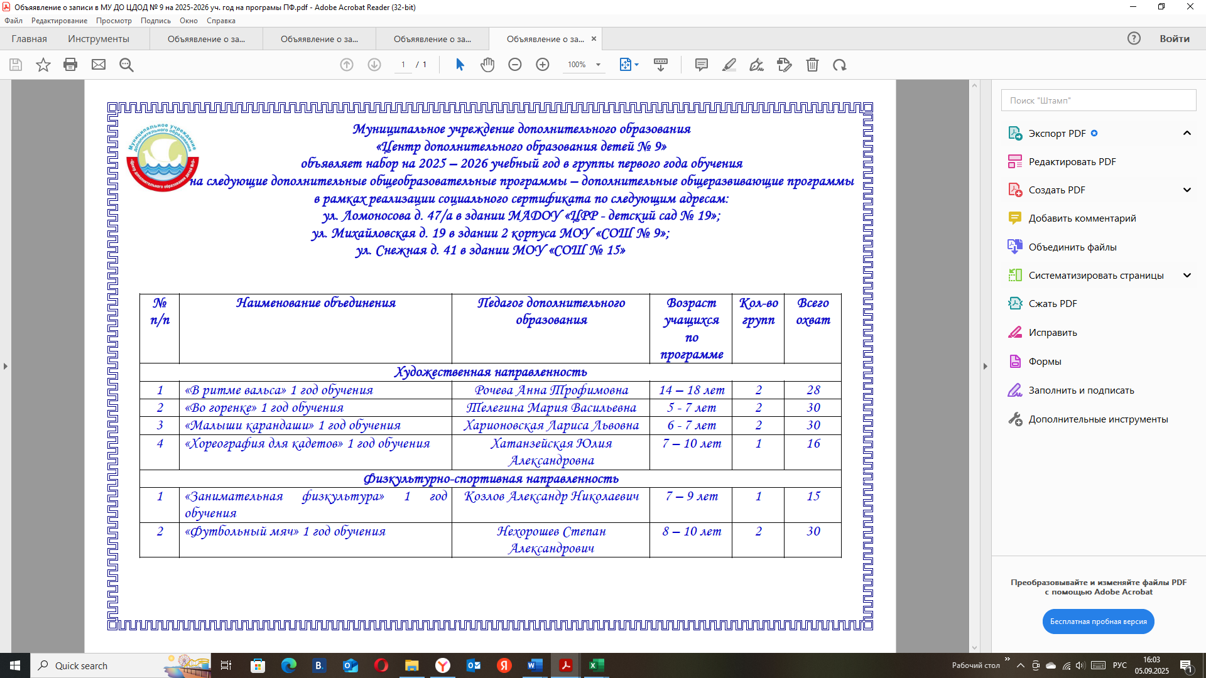Zoom in with the plus icon
The width and height of the screenshot is (1206, 678).
[x=543, y=65]
